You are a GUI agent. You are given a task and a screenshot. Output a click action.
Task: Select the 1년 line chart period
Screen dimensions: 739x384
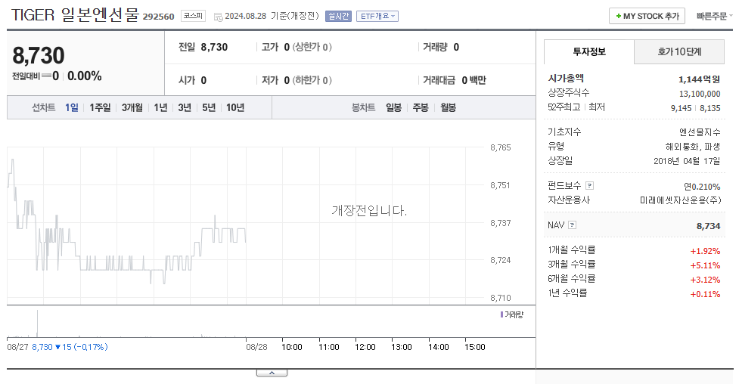[160, 107]
